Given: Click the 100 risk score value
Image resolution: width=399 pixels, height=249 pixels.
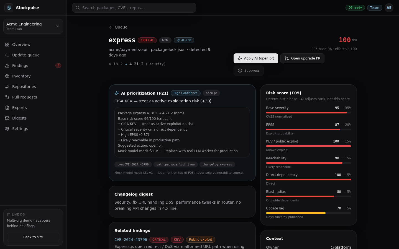Looking at the screenshot, I should point(345,40).
